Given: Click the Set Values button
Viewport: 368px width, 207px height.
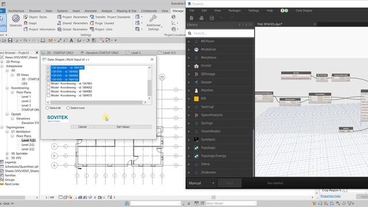Looking at the screenshot, I should coord(123,126).
